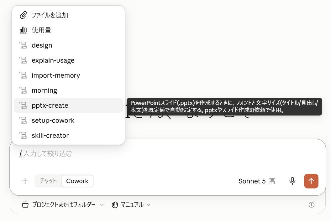The image size is (331, 221).
Task: Select the skill-creator entry
Action: [68, 135]
